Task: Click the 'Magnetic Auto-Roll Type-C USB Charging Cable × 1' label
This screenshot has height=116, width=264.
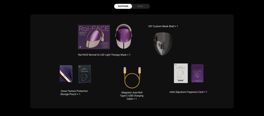Action: (132, 96)
